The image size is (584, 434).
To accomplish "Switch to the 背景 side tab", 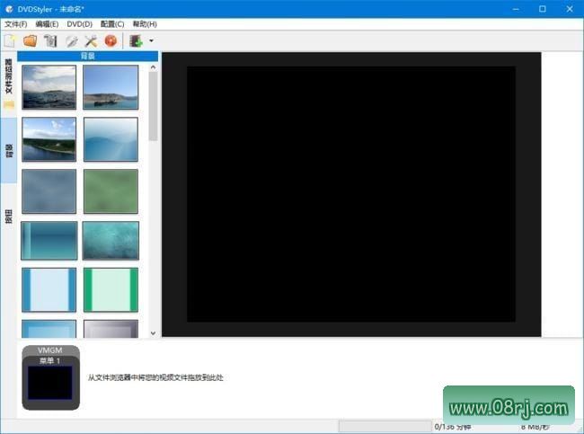I will click(x=9, y=150).
